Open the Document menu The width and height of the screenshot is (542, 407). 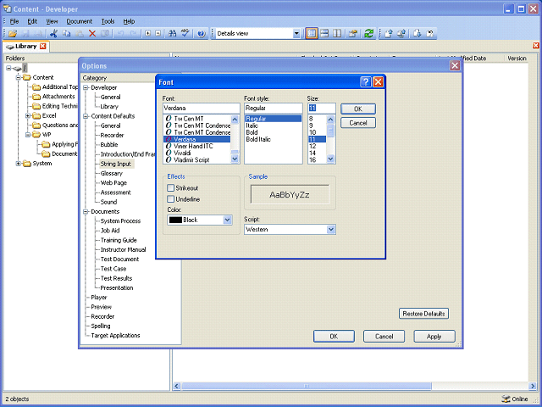click(80, 21)
